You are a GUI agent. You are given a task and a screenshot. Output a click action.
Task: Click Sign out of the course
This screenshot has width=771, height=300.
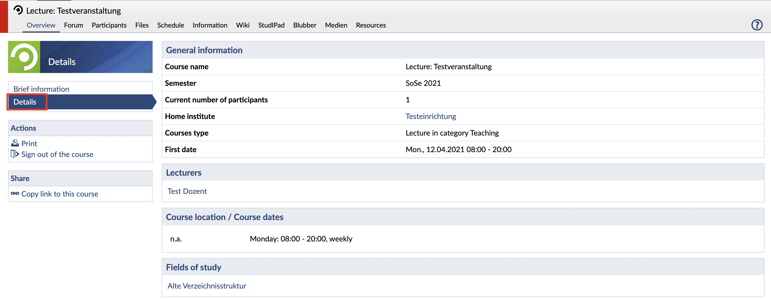point(57,154)
